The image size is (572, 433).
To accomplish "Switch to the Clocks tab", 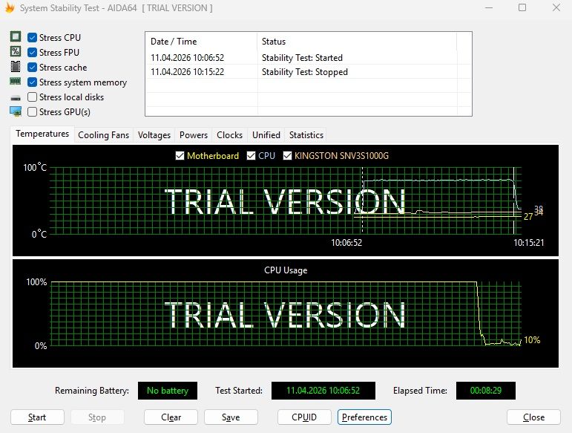I will pyautogui.click(x=229, y=135).
